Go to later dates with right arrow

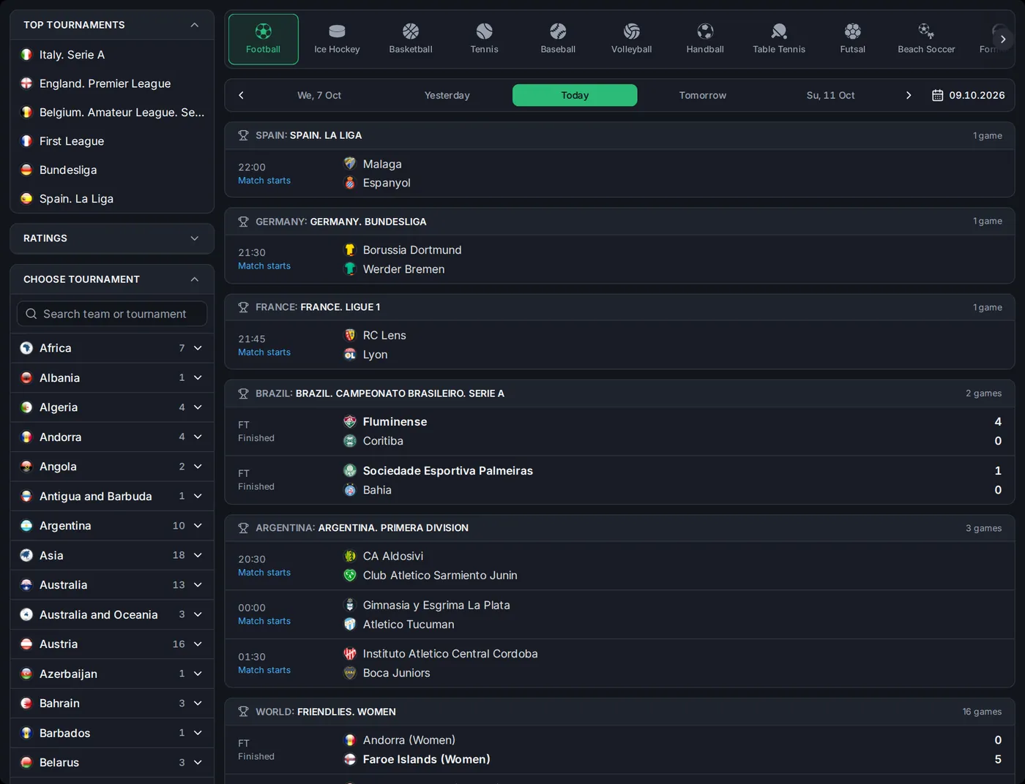909,96
